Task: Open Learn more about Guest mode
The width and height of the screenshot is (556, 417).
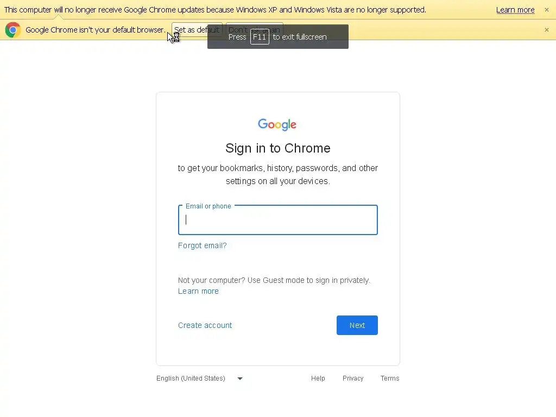Action: coord(198,291)
